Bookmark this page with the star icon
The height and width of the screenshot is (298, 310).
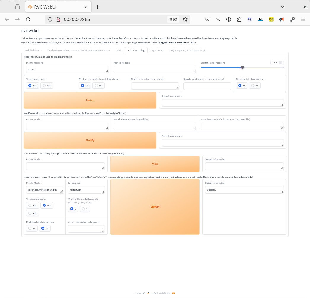[x=185, y=19]
